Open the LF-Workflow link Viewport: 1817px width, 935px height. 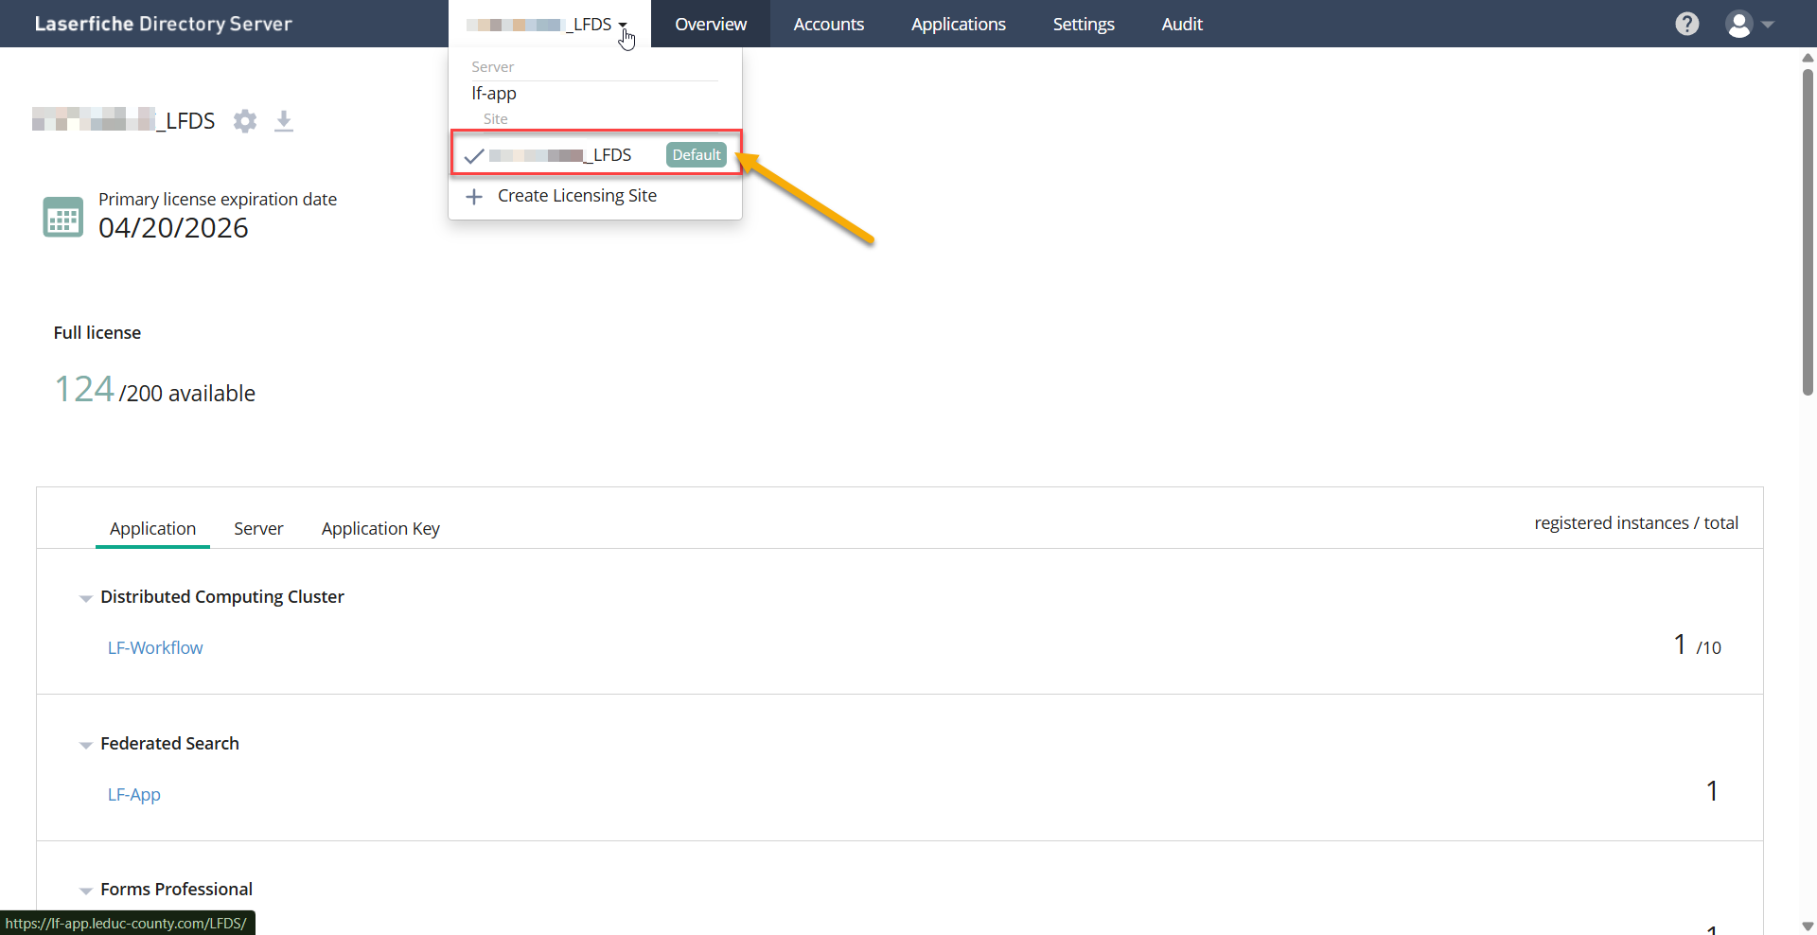pos(155,648)
